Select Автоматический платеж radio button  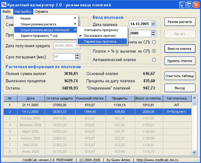click(x=154, y=60)
